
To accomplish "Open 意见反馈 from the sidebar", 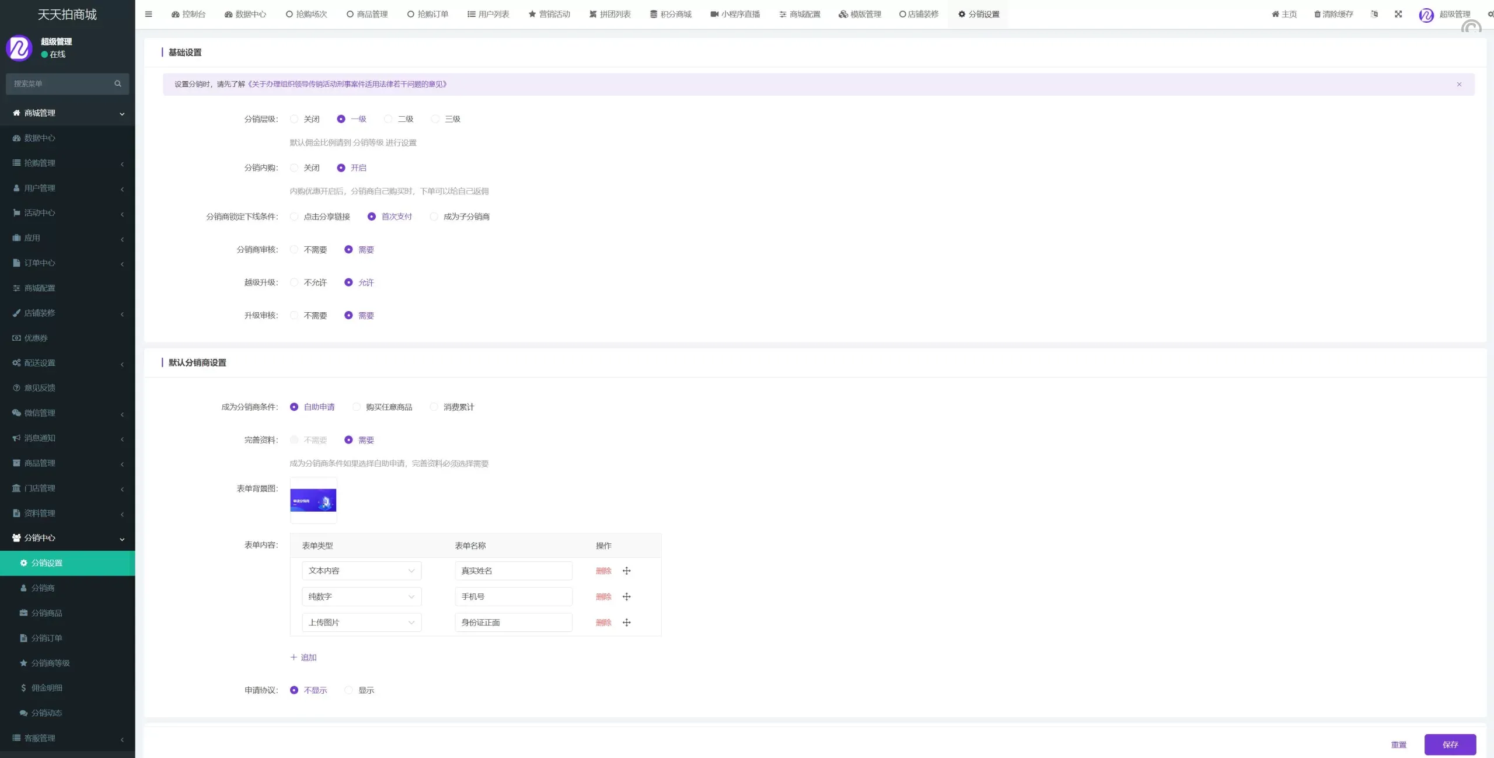I will click(x=39, y=387).
